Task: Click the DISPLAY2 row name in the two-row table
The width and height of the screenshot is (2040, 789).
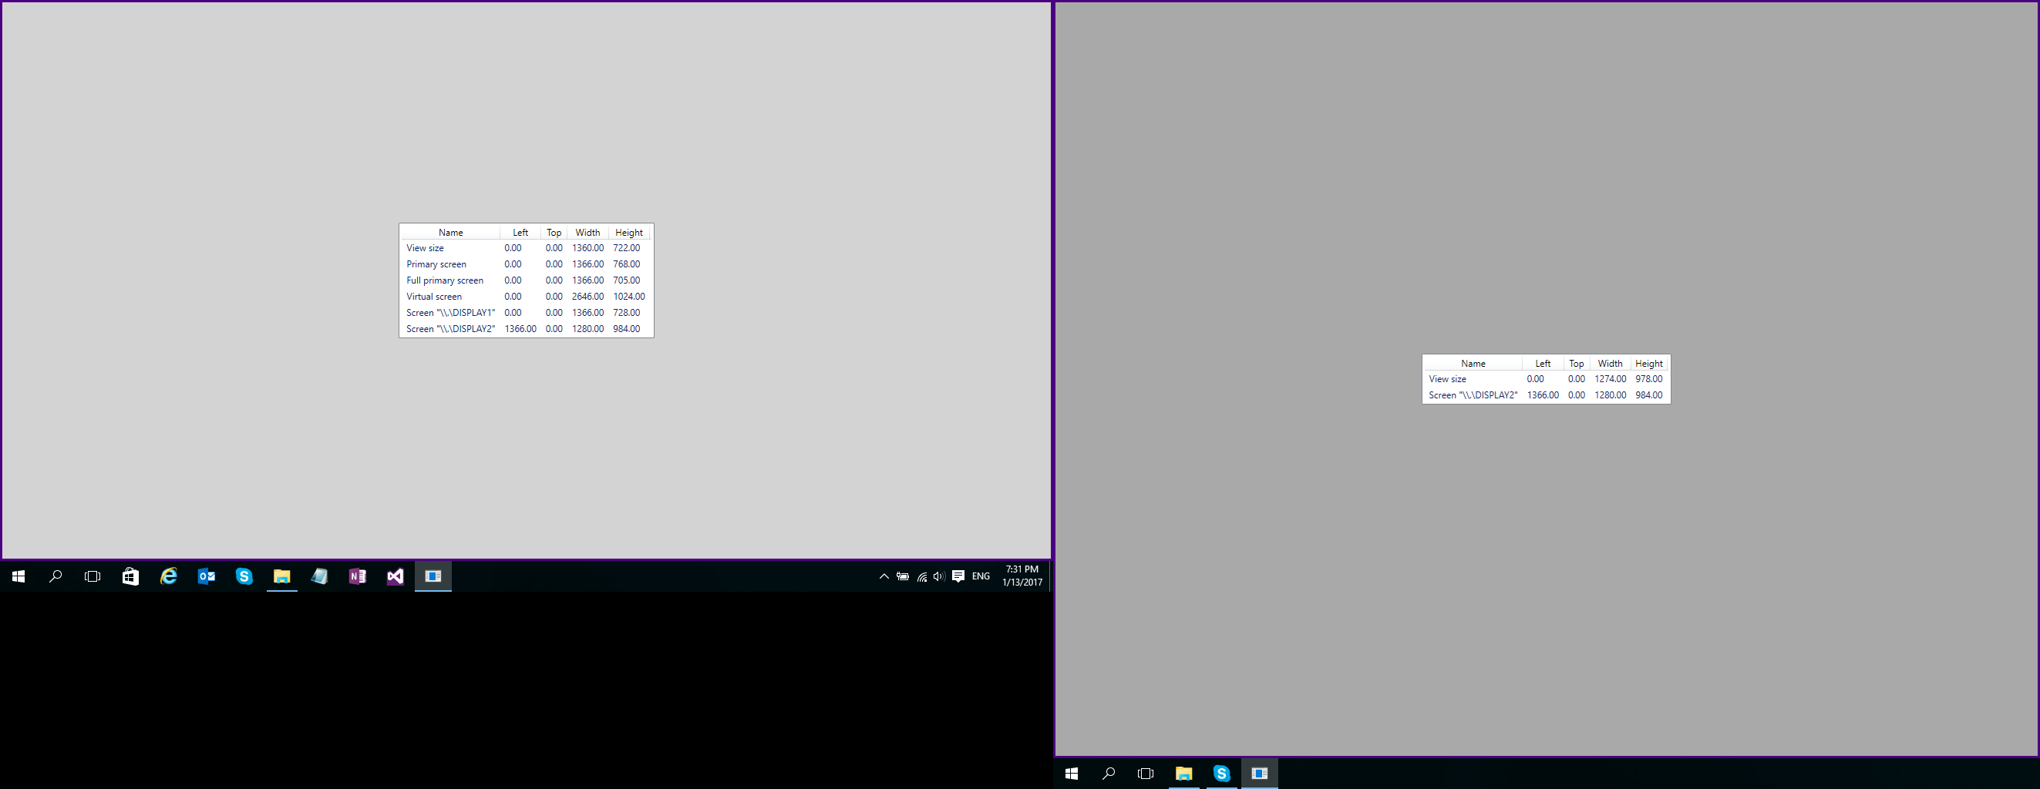Action: (x=1473, y=395)
